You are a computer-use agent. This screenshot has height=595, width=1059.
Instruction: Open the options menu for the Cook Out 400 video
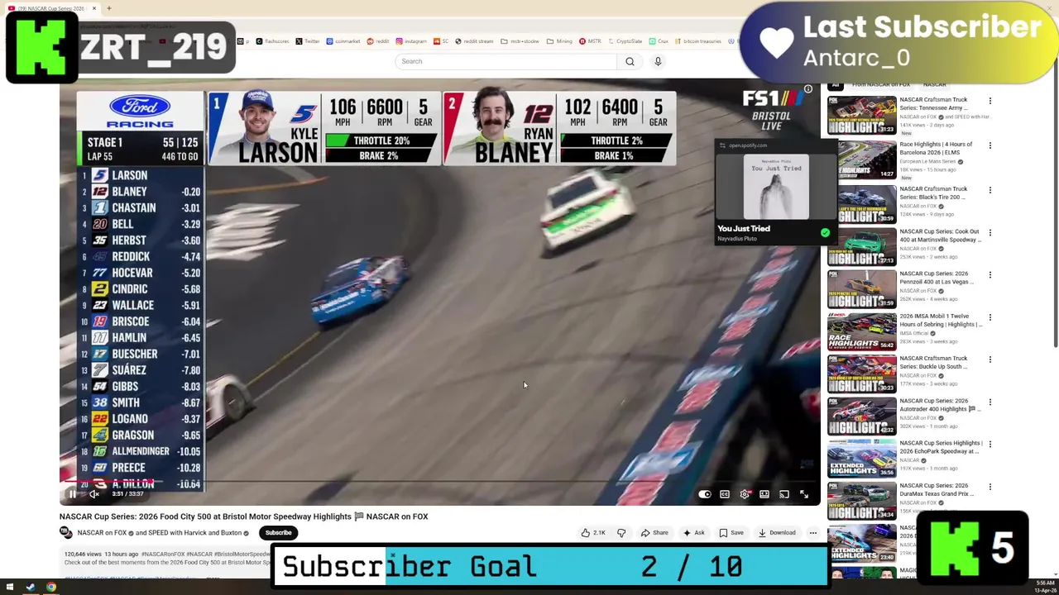[x=990, y=233]
